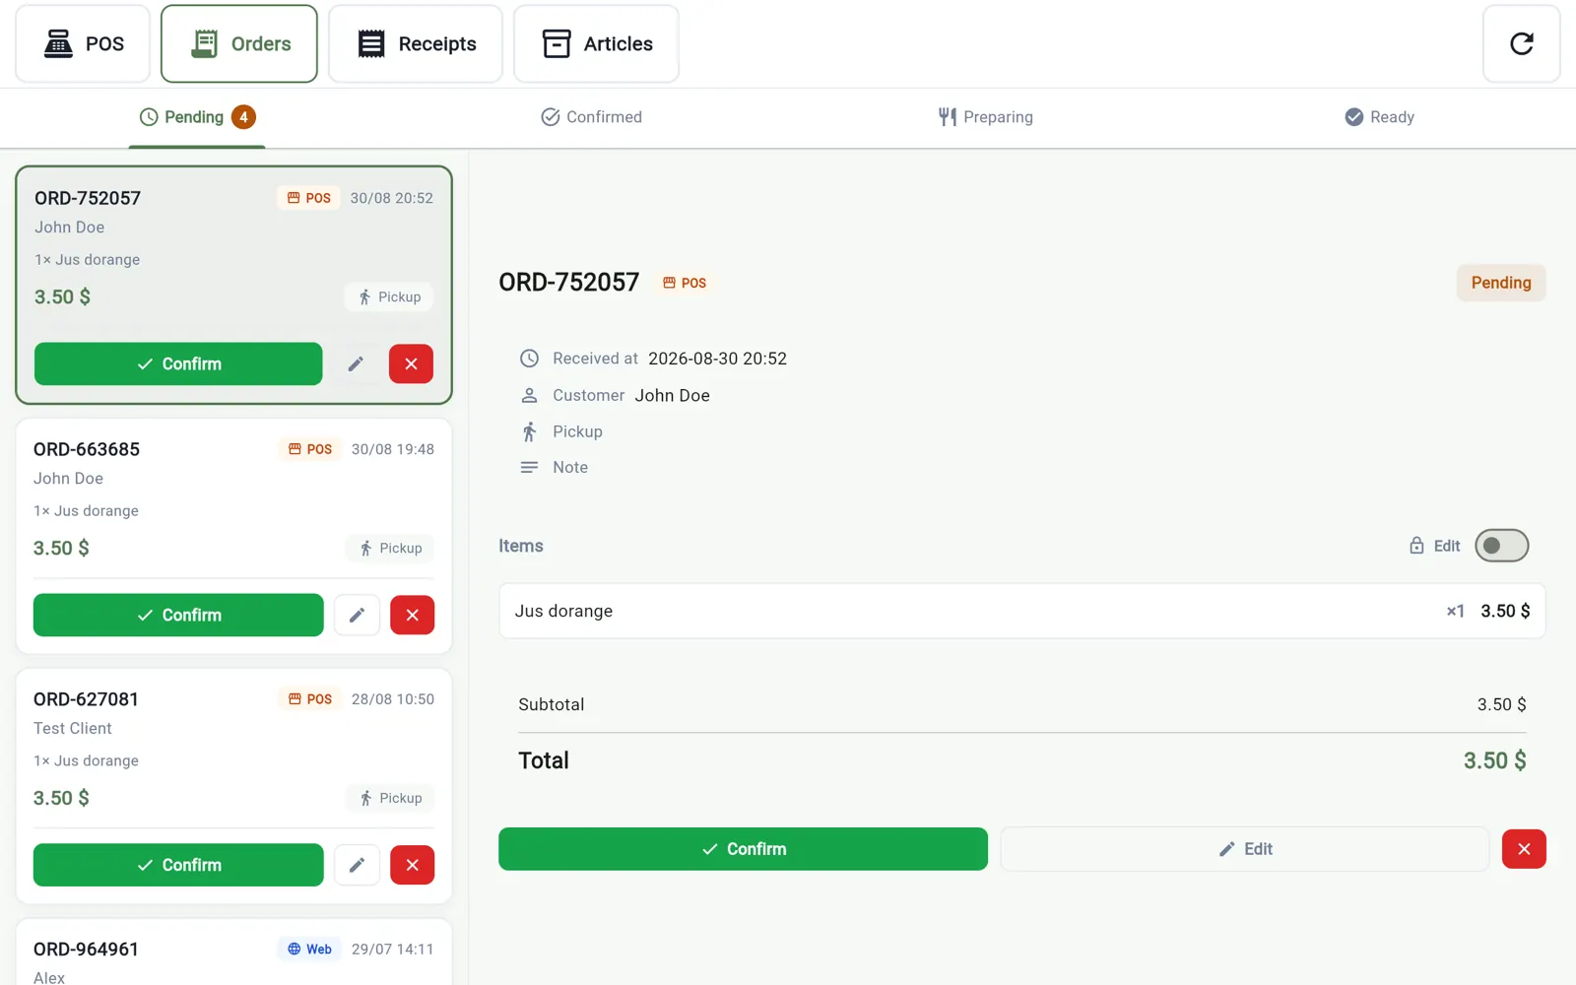
Task: Click the Subtotal value 3.50 $
Action: coord(1501,704)
